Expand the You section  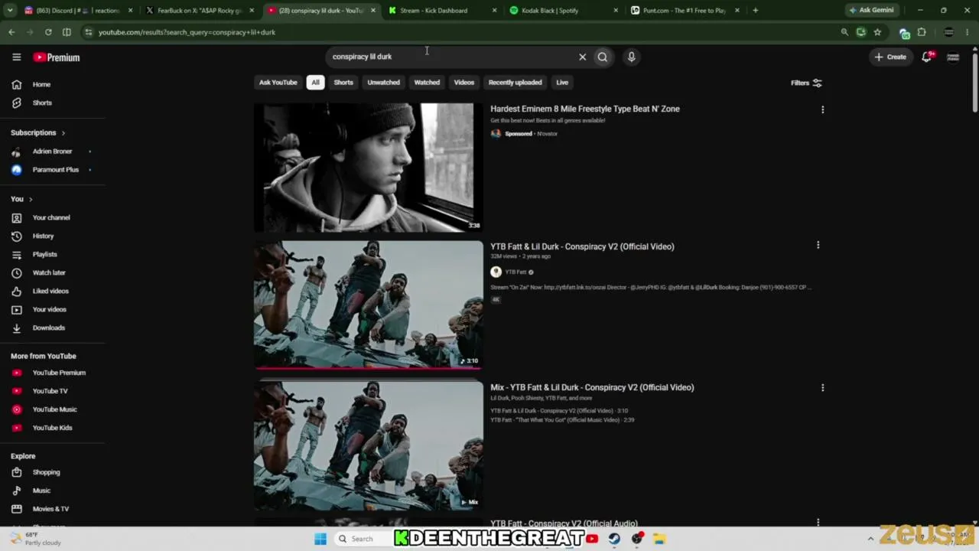(21, 199)
